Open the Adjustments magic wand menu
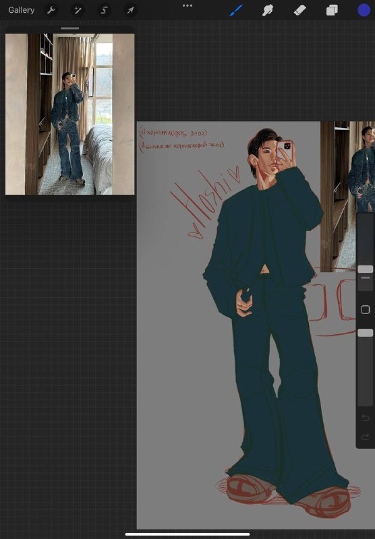This screenshot has height=539, width=375. 78,10
